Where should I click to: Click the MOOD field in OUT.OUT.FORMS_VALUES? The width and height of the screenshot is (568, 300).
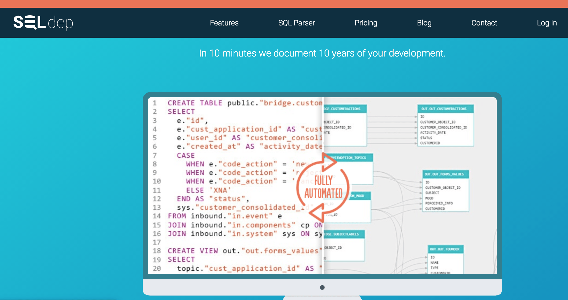pos(429,198)
